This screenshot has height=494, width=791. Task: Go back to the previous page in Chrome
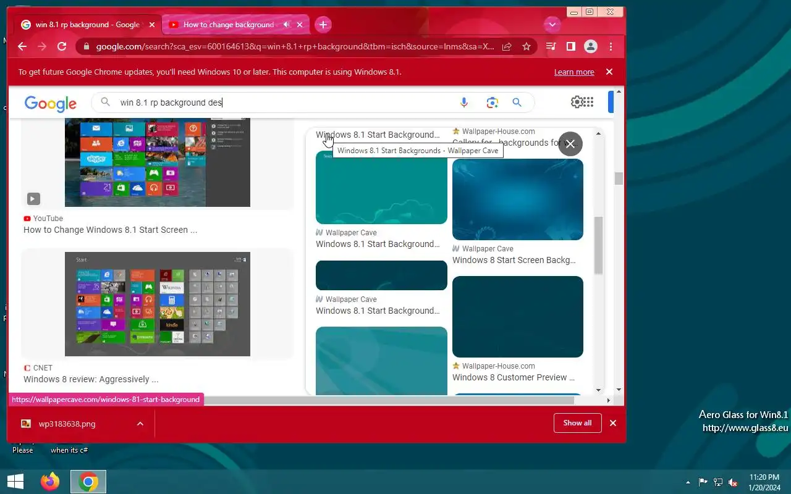[x=22, y=46]
